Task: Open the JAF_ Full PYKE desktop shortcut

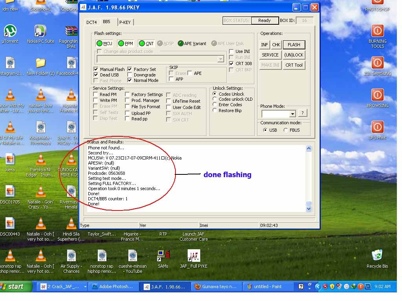Action: click(x=193, y=256)
